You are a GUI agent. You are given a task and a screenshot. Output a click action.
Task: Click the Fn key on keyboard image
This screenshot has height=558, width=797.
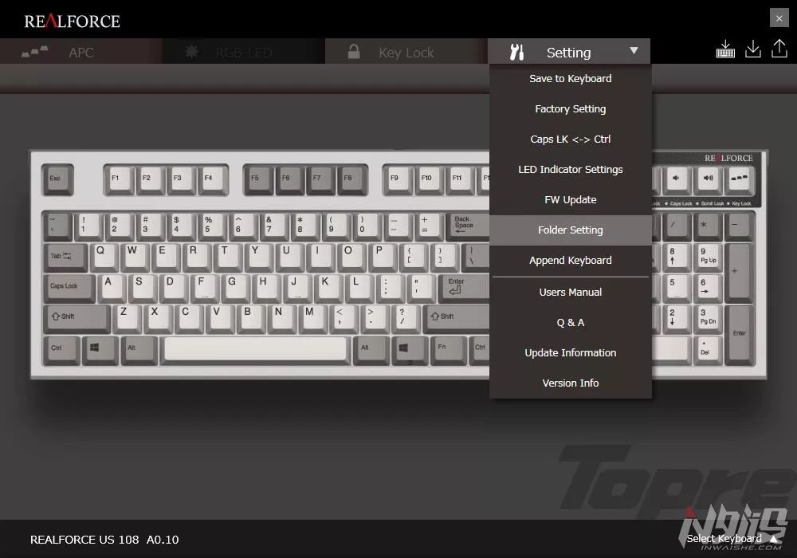tap(448, 349)
